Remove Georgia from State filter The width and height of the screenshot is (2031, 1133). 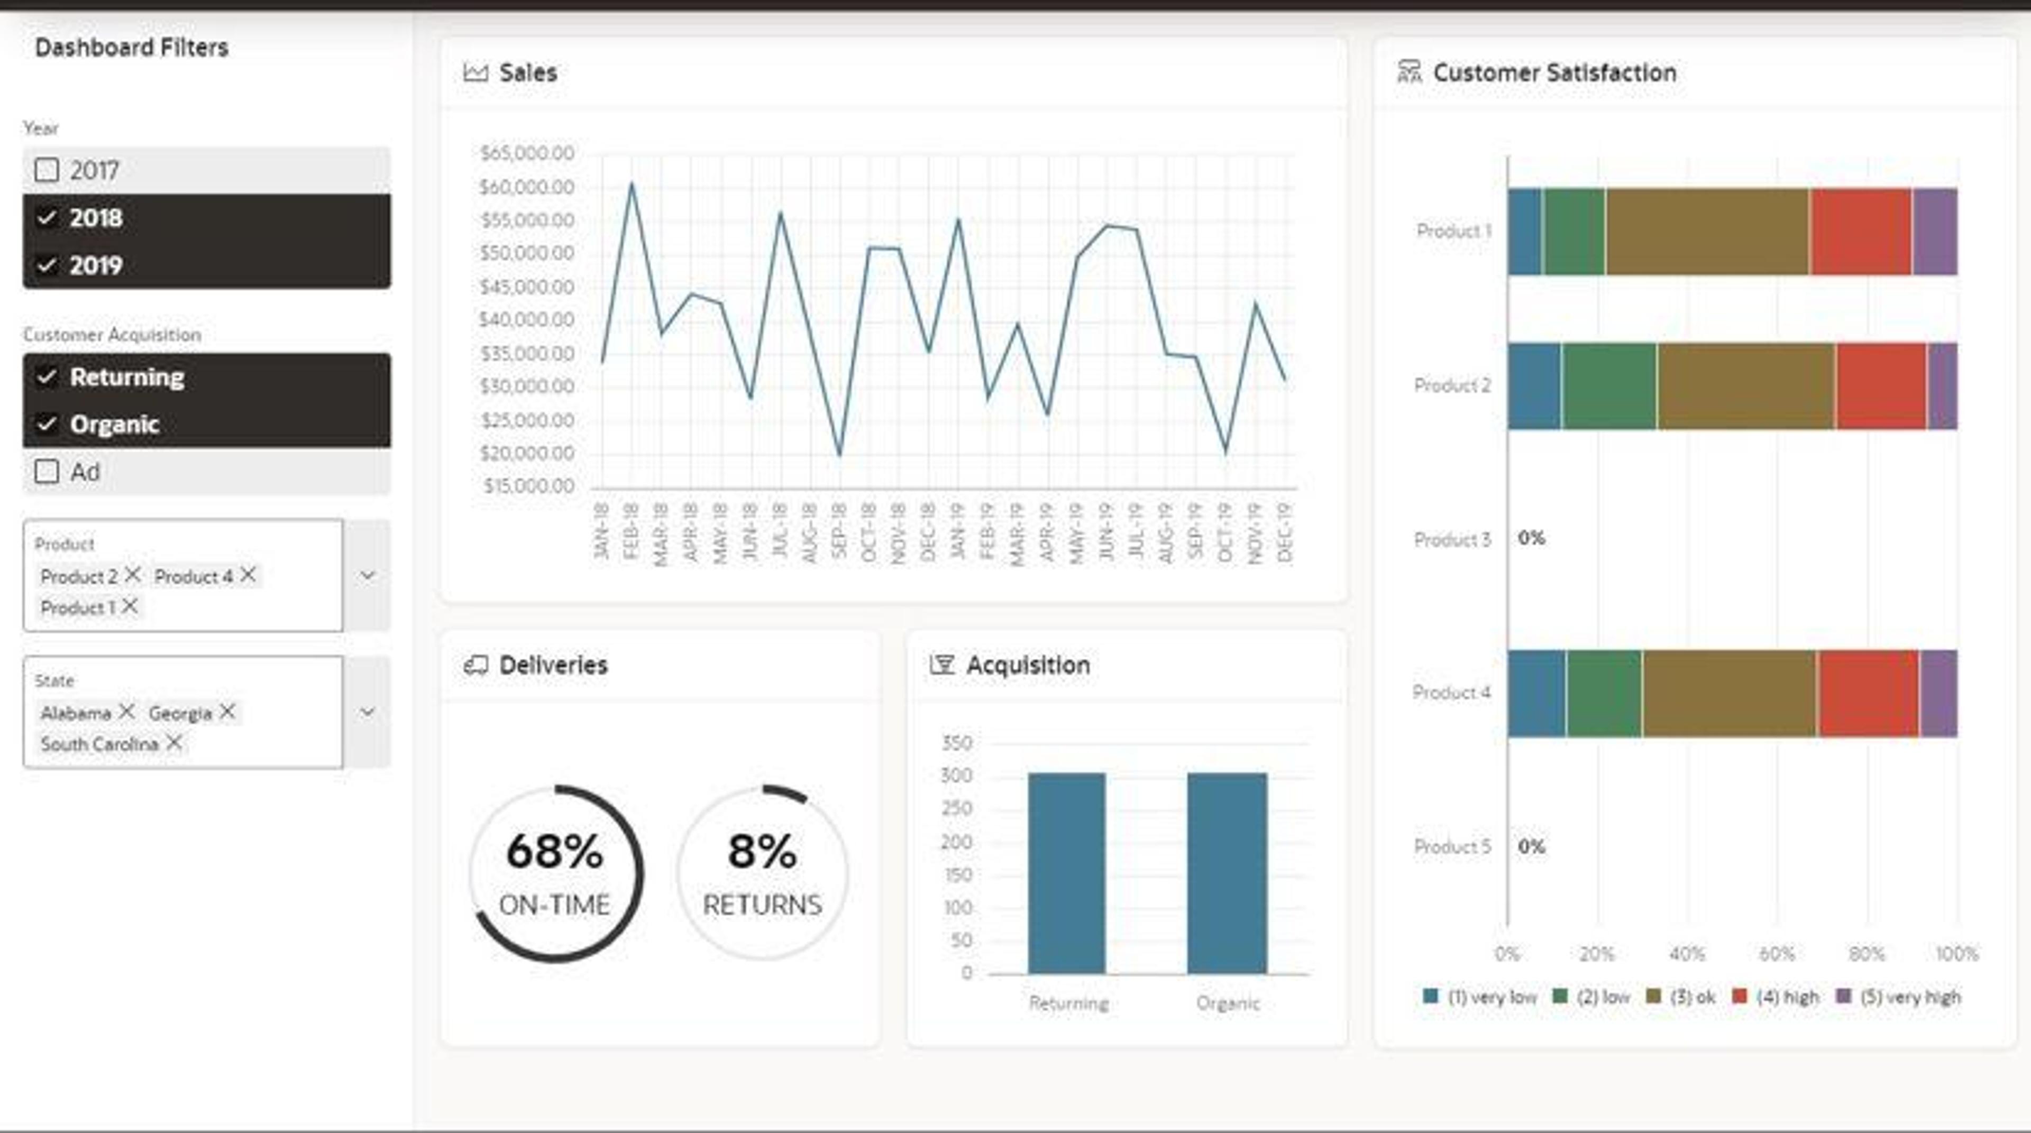point(227,712)
